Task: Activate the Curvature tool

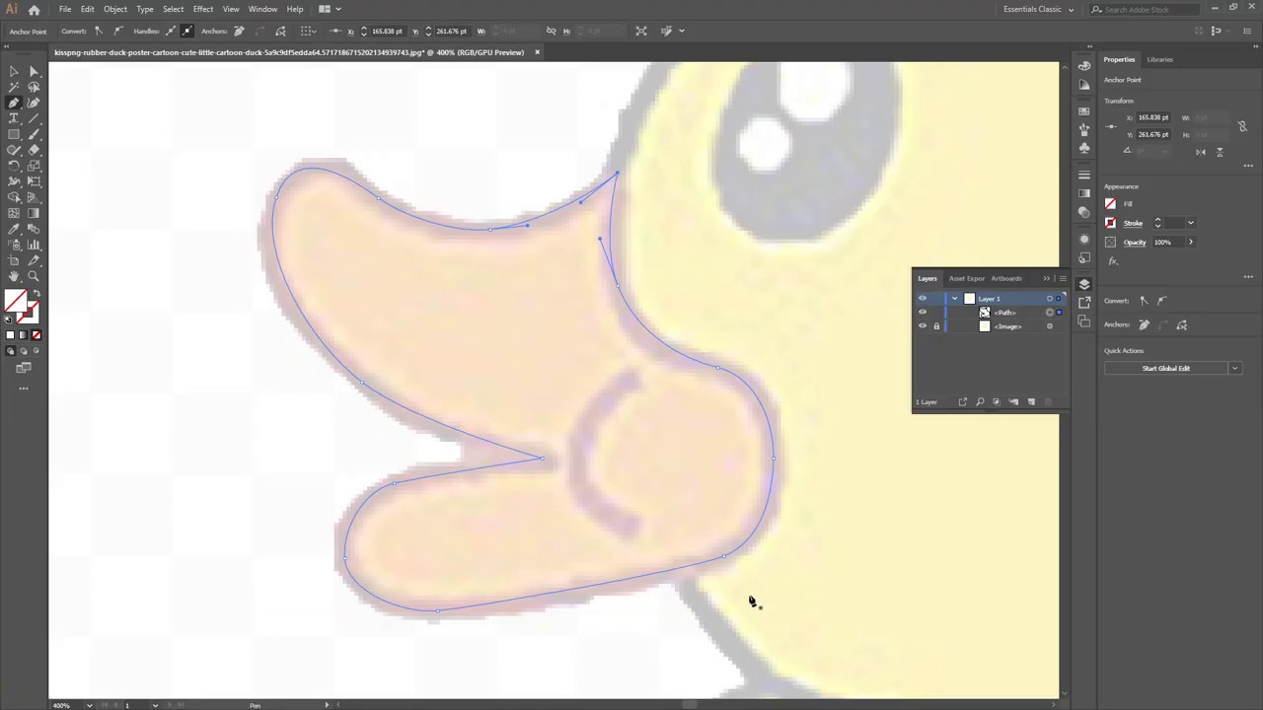Action: (34, 103)
